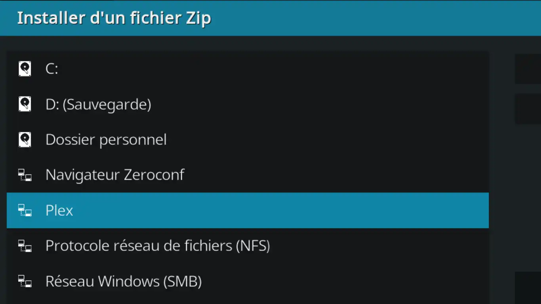Click the dialog title Installer d'un fichier Zip

click(x=114, y=18)
